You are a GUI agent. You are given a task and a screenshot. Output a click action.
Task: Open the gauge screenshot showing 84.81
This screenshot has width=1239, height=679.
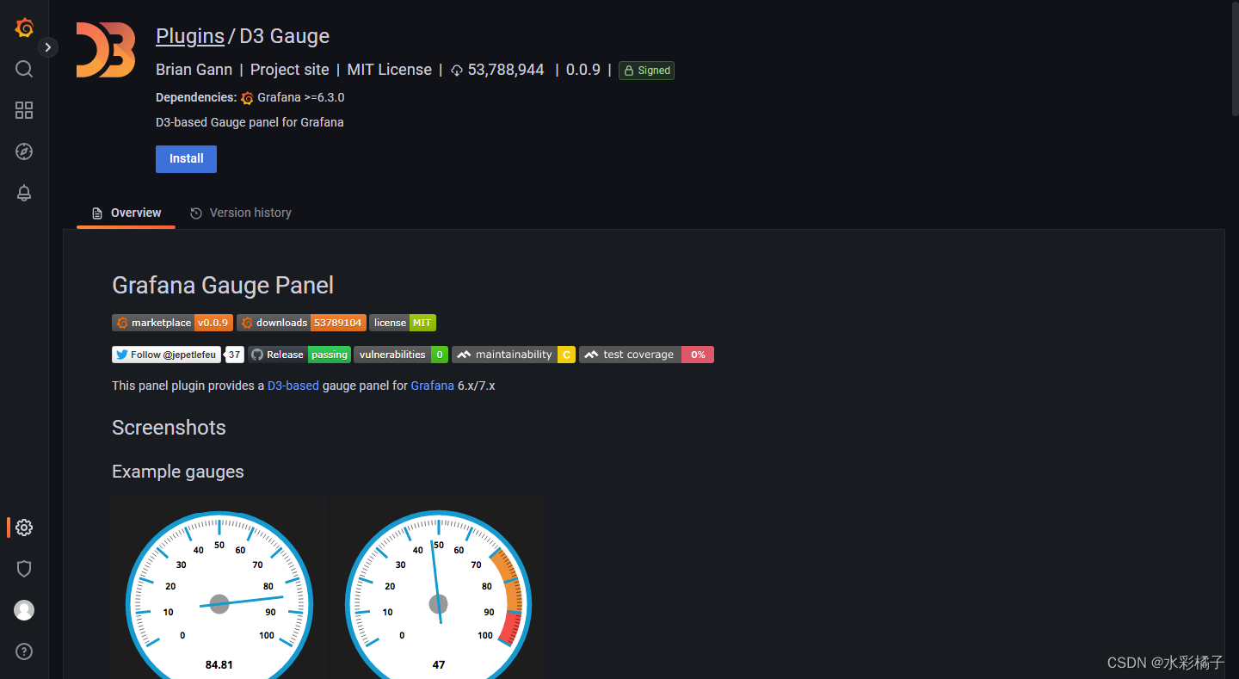click(x=219, y=587)
